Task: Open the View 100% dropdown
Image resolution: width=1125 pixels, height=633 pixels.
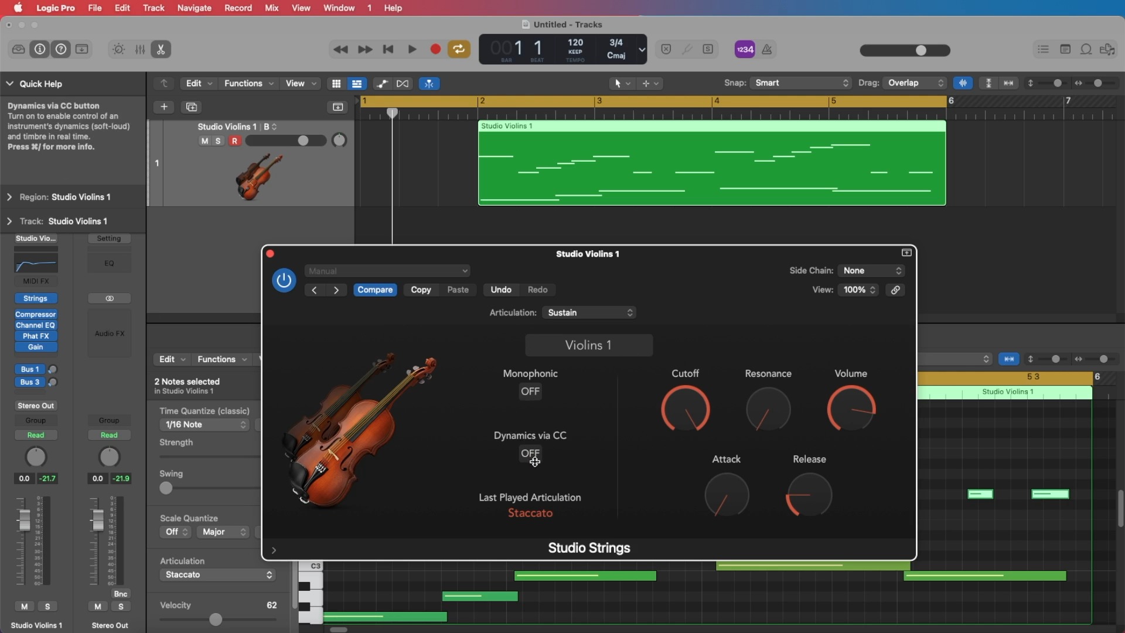Action: [858, 290]
